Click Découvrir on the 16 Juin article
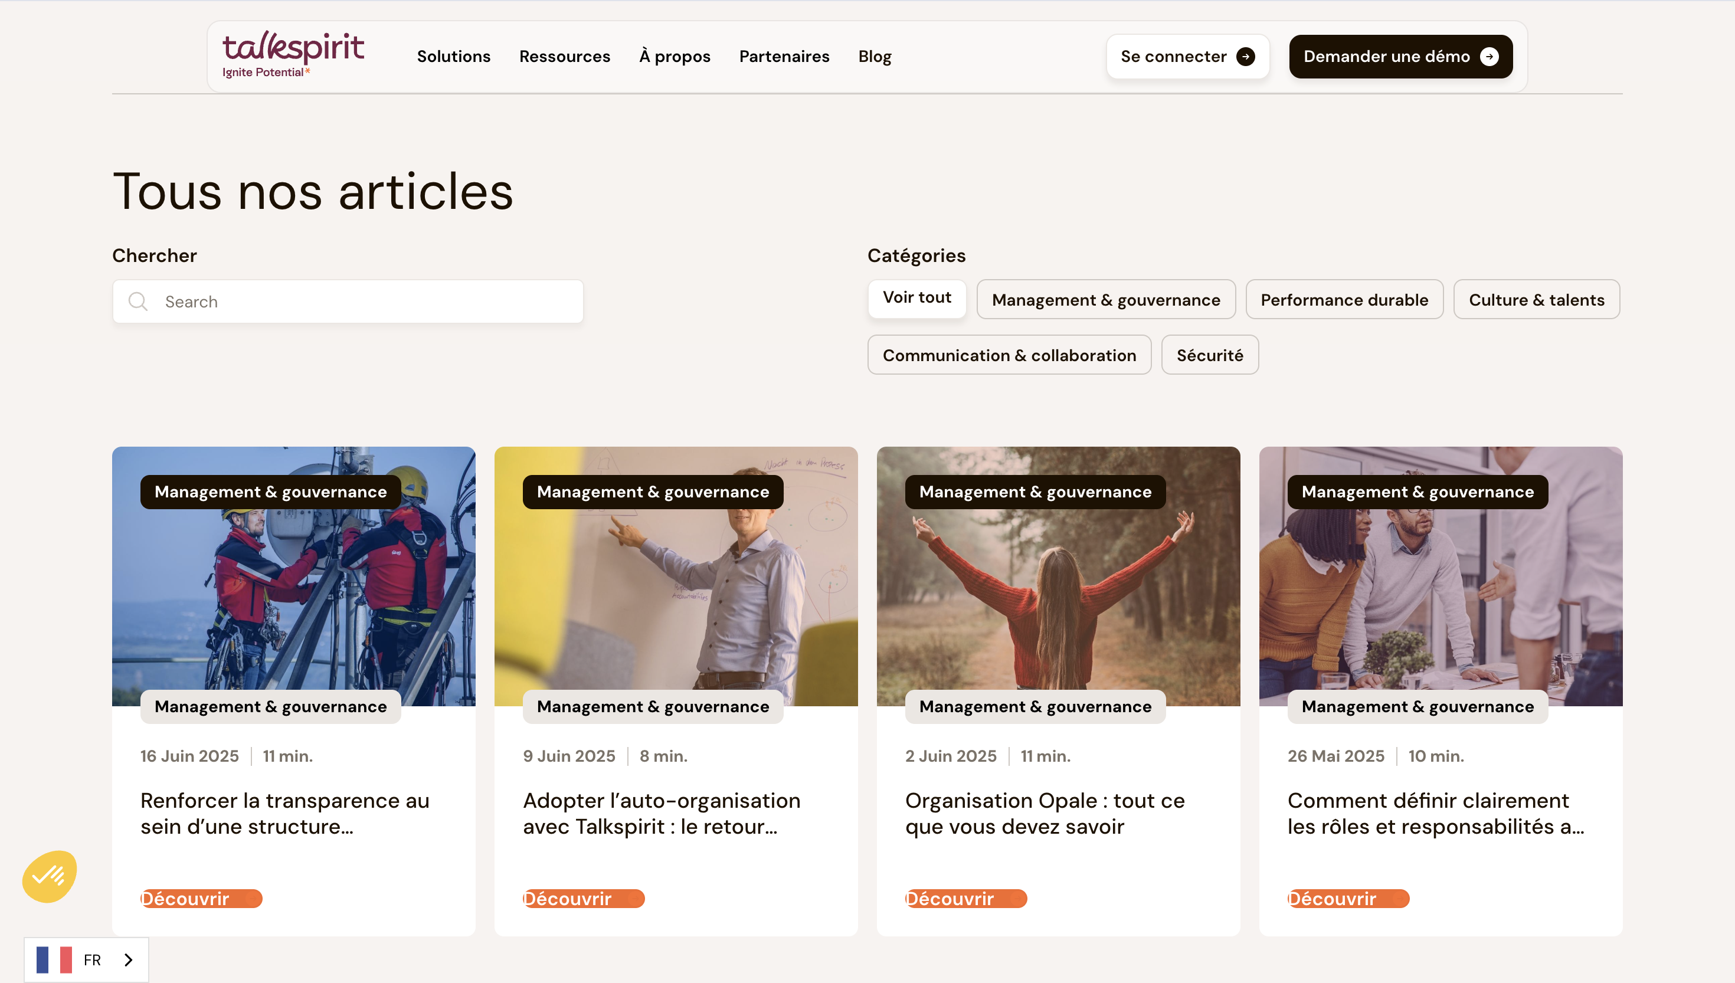Screen dimensions: 1735x983 pyautogui.click(x=201, y=899)
